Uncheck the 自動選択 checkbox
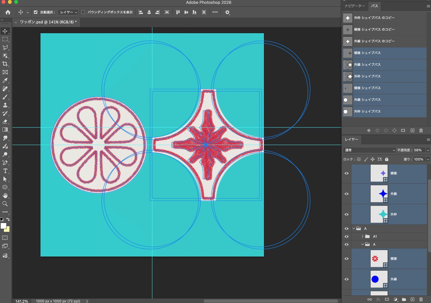 point(35,12)
